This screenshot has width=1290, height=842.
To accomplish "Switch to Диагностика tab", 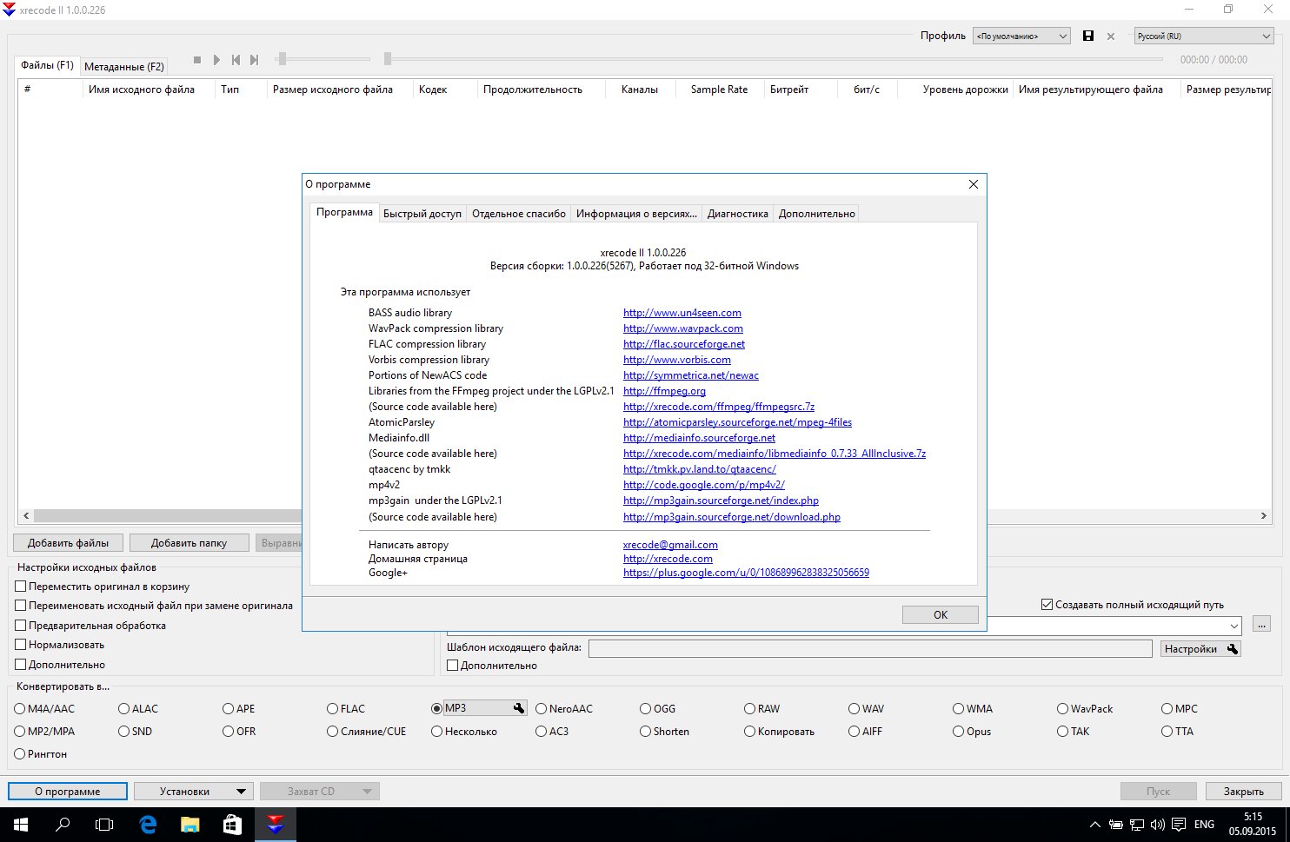I will (x=738, y=214).
